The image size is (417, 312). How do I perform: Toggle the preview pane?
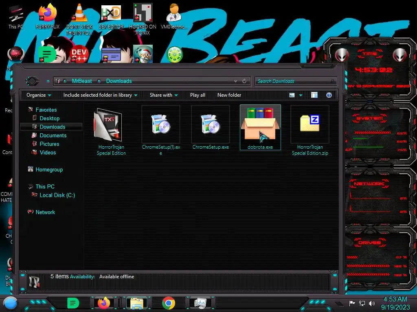314,95
